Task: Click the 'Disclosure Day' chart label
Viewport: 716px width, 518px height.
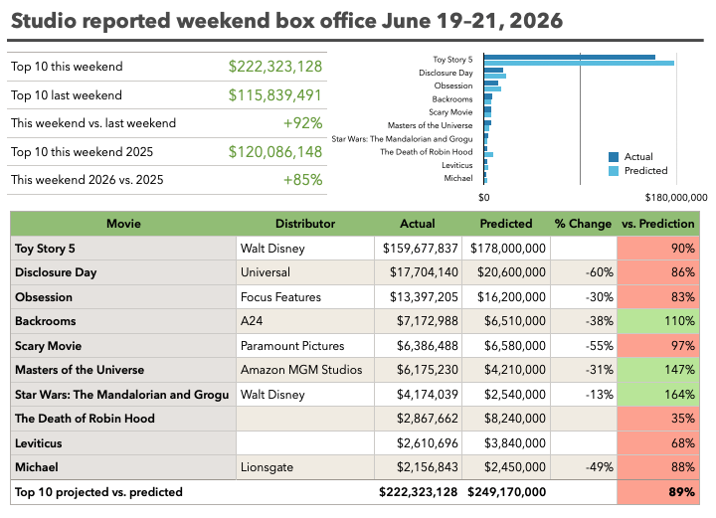Action: [x=446, y=73]
